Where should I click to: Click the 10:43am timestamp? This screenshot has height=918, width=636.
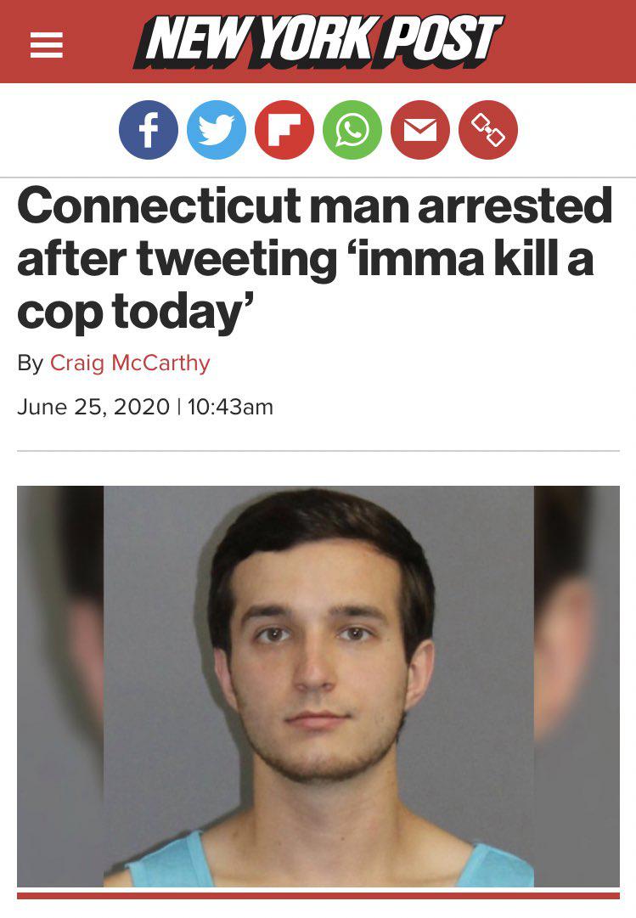230,407
